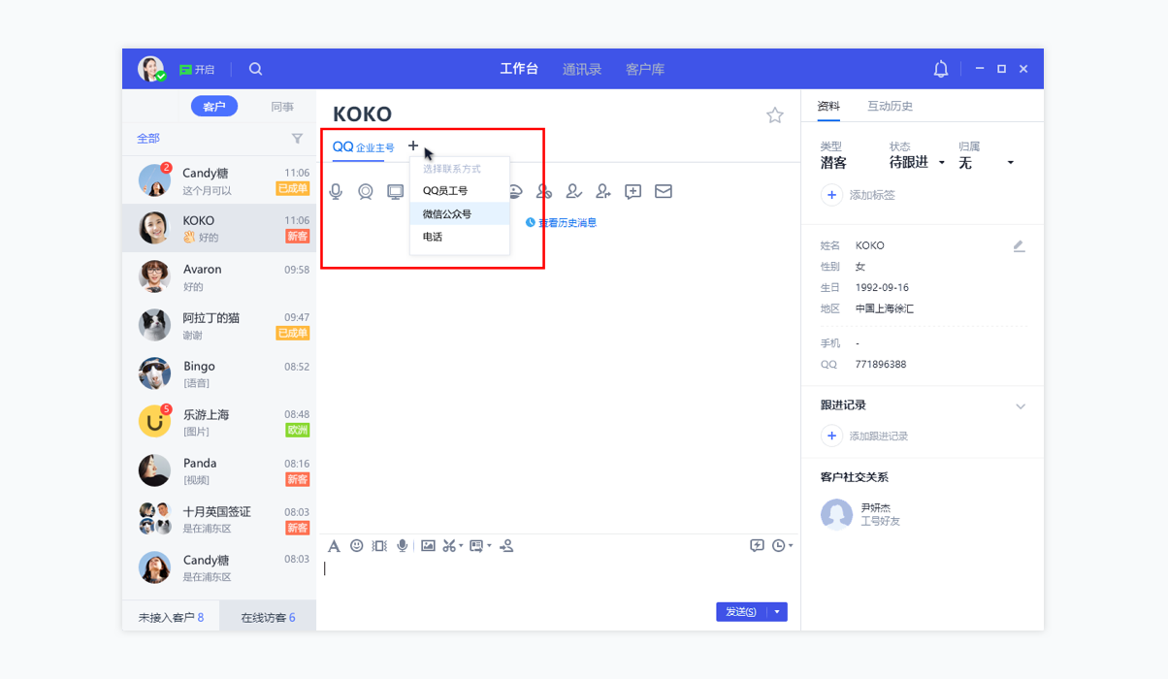Click the plus to add a contact method
1168x679 pixels.
click(413, 145)
